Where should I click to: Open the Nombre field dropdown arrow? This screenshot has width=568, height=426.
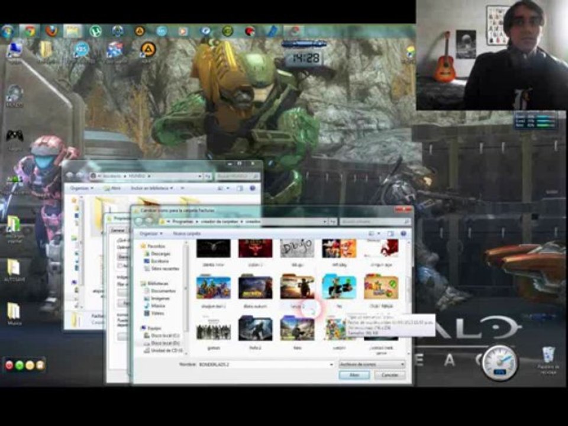(x=331, y=364)
